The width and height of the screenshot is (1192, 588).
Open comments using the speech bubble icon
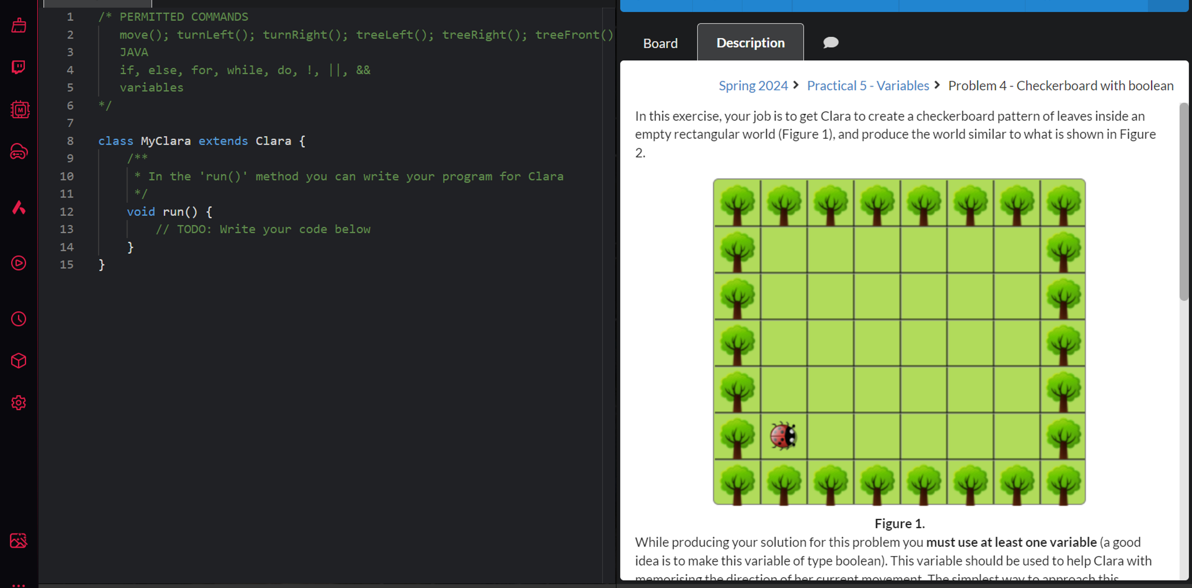point(830,43)
